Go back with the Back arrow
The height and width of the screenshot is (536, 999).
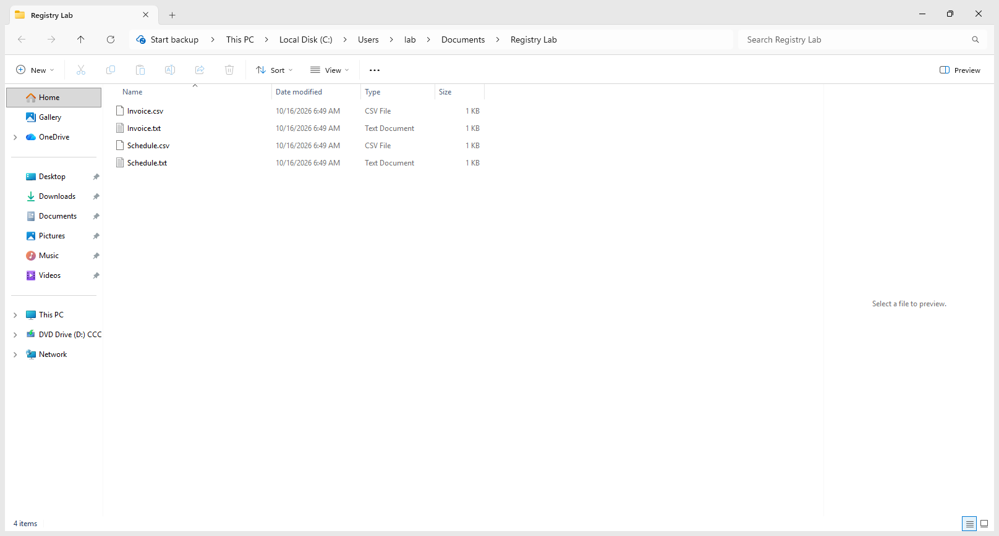[x=22, y=40]
